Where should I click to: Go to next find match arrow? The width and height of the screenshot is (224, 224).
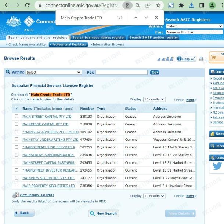coord(146,18)
